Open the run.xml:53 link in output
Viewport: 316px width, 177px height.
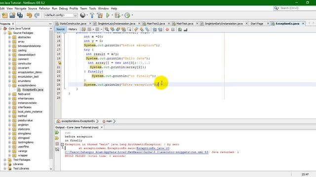click(136, 152)
